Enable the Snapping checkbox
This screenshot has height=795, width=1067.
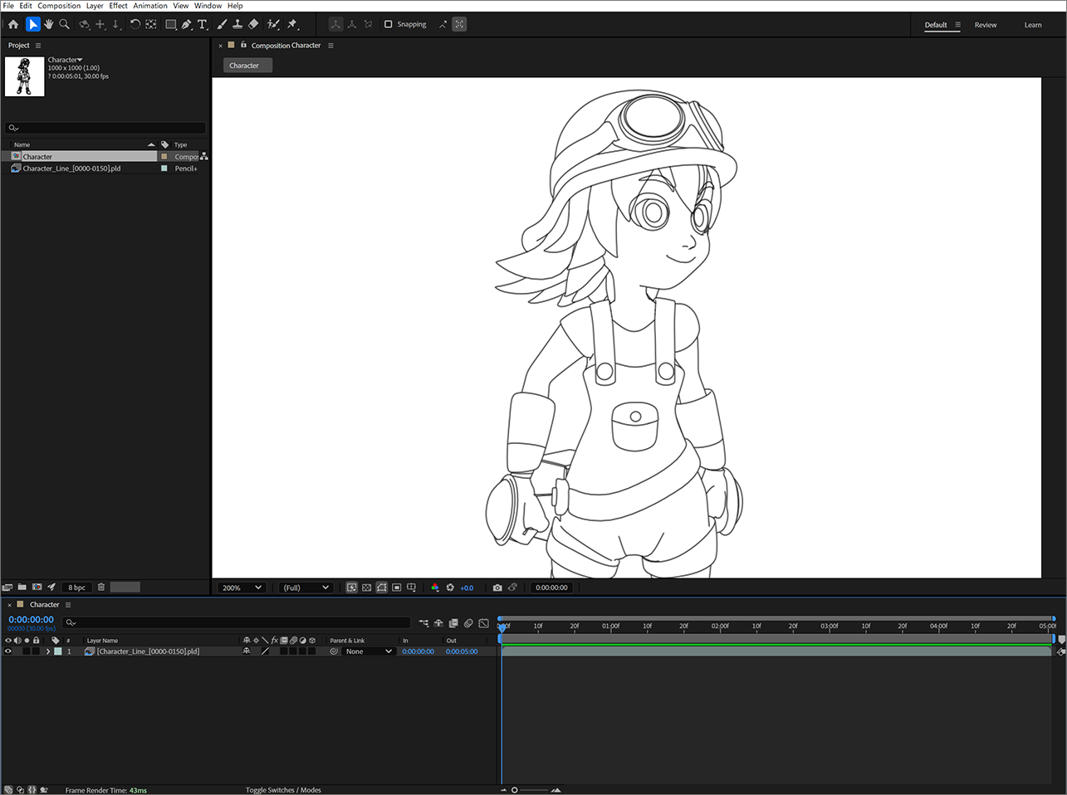(388, 24)
